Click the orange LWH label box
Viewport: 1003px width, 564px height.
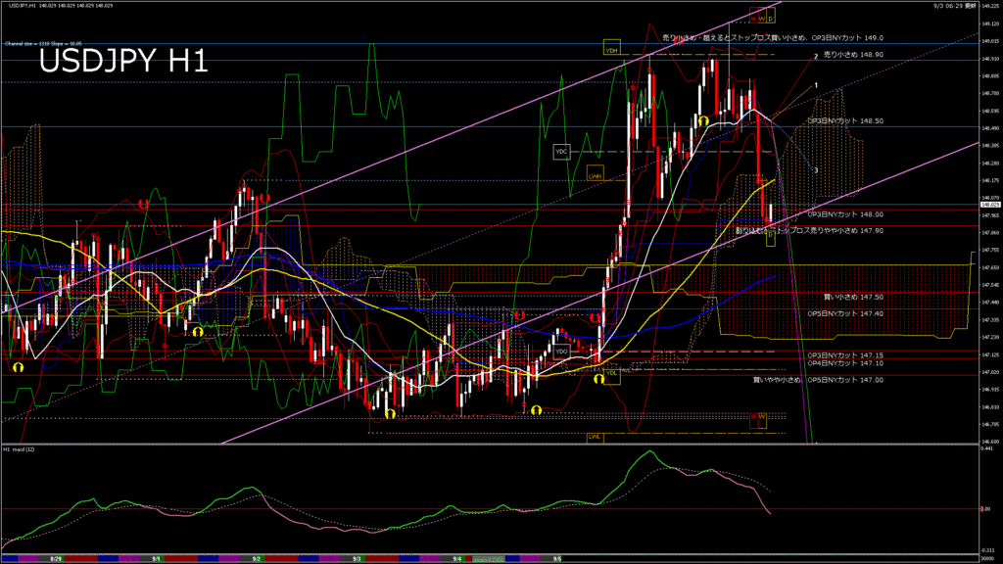point(595,173)
